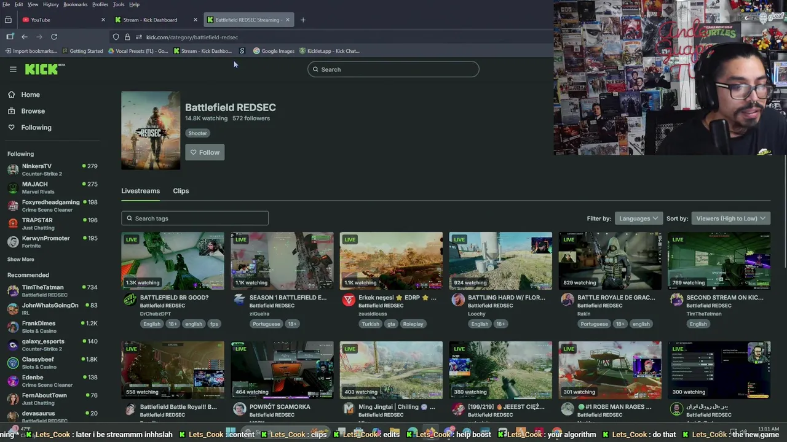The height and width of the screenshot is (442, 787).
Task: Click Rakin streamer avatar
Action: (x=568, y=300)
